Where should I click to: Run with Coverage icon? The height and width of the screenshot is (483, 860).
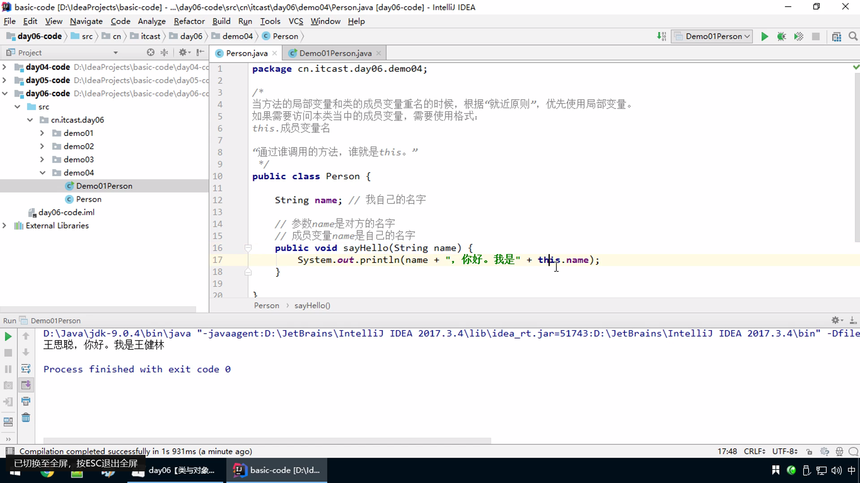click(x=798, y=37)
